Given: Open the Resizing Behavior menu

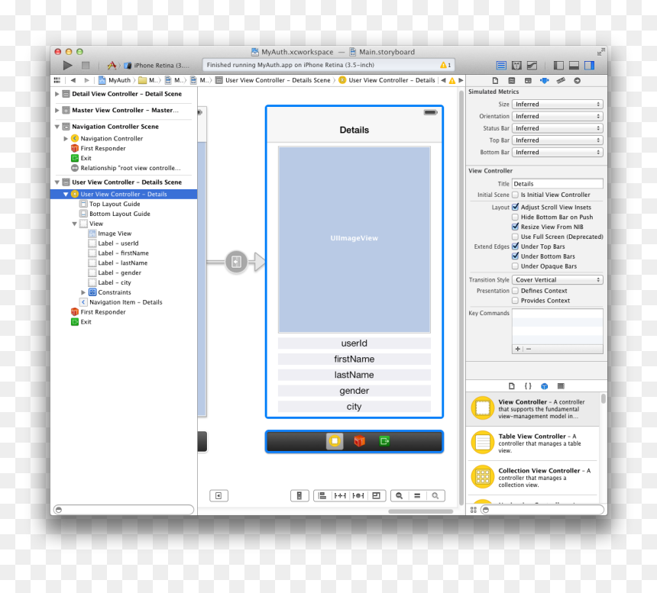Looking at the screenshot, I should 377,496.
